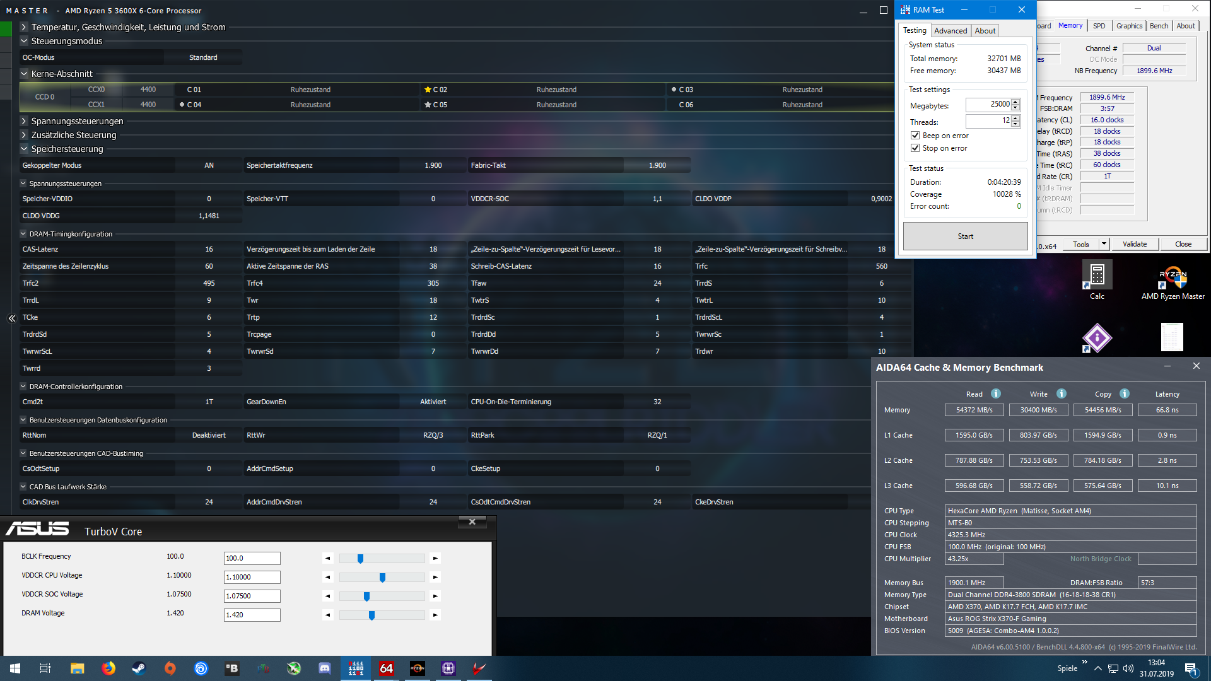Click the Read info icon in AIDA64
The image size is (1211, 681).
tap(996, 394)
